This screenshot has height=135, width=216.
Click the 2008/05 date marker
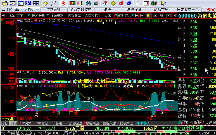pos(25,119)
